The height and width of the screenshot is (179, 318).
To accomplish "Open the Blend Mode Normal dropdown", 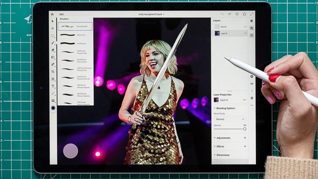I will 230,119.
